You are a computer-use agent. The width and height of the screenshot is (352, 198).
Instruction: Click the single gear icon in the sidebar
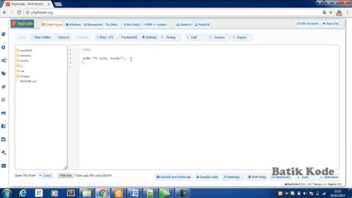pos(3,47)
